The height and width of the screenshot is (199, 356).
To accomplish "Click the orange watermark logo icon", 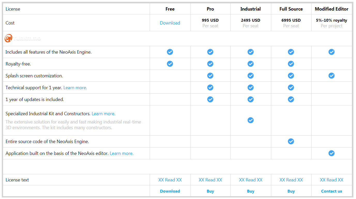I will (x=8, y=38).
